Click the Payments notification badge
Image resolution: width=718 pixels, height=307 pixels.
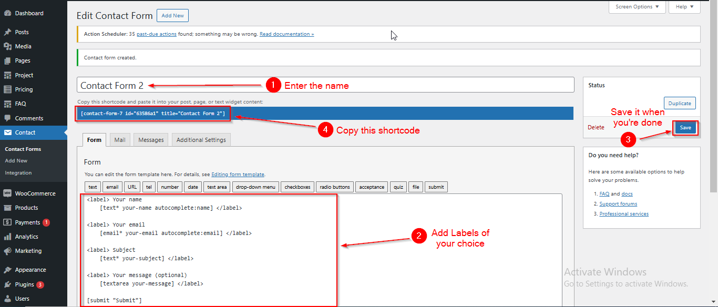[46, 222]
